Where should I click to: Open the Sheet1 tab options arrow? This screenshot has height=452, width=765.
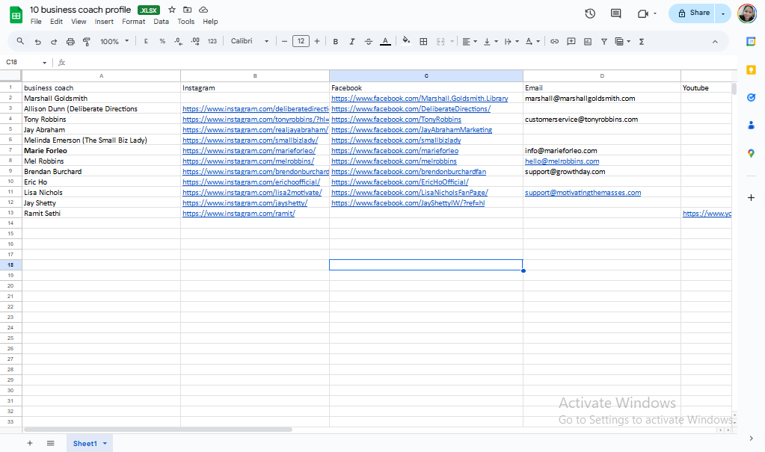coord(105,443)
